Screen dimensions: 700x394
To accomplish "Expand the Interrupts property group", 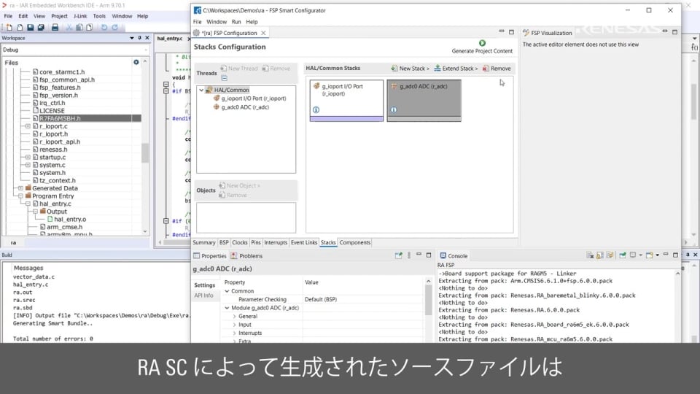I will 234,333.
